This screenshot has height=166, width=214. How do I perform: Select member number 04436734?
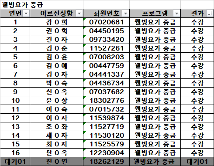(107, 83)
